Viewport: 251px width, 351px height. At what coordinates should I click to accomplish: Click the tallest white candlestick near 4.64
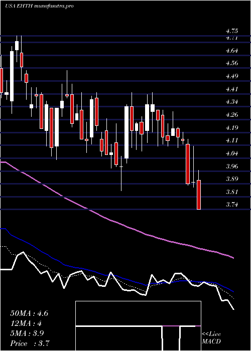point(12,76)
